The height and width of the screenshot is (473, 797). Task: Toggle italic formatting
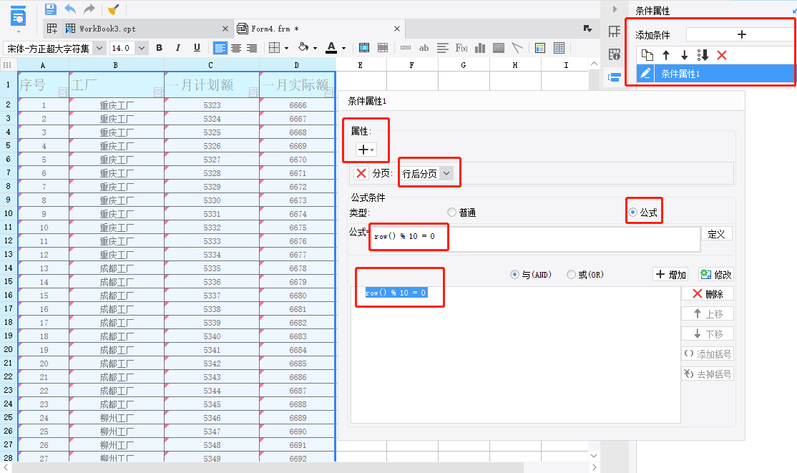[x=177, y=48]
